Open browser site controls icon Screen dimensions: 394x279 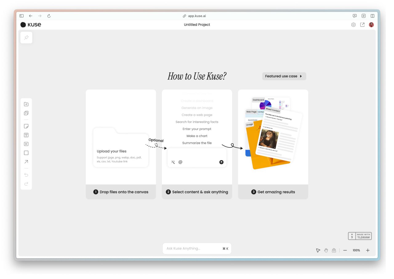tap(364, 16)
